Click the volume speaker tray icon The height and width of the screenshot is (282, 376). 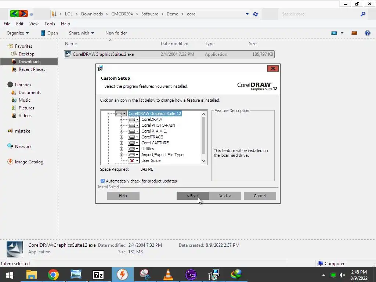[342, 275]
